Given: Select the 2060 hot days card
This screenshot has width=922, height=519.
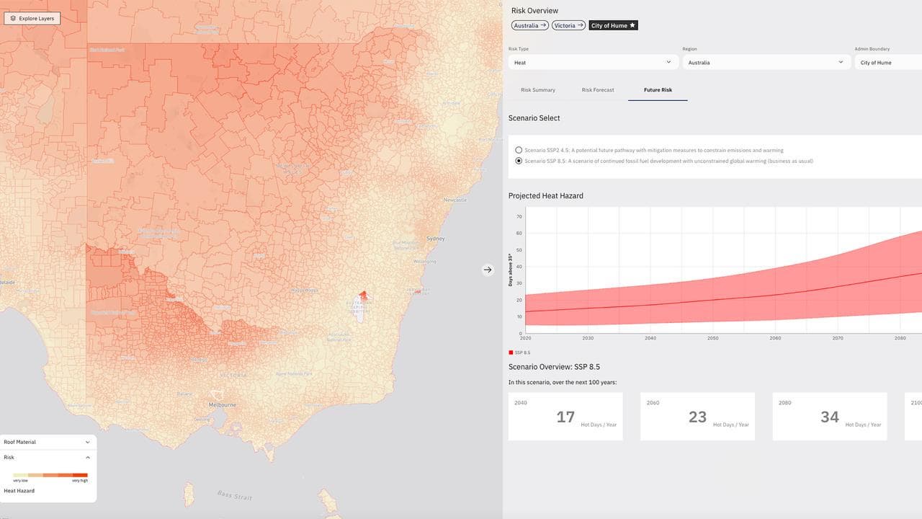Looking at the screenshot, I should (697, 416).
